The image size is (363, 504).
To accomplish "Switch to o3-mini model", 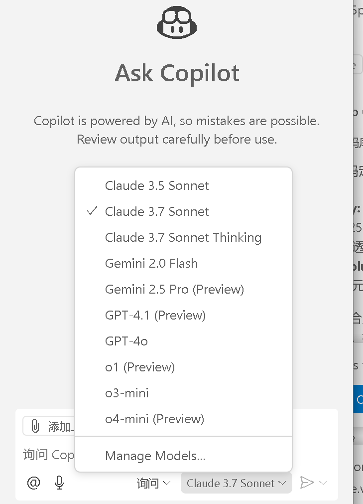I will click(127, 393).
